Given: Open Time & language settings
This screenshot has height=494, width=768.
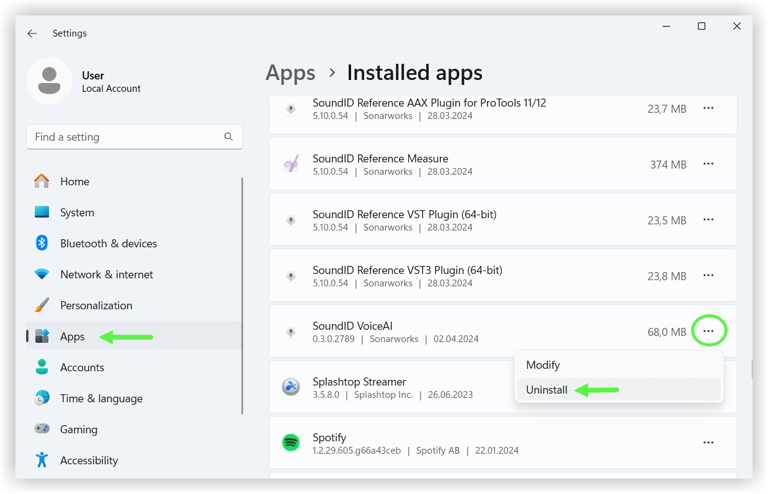Looking at the screenshot, I should (x=133, y=398).
